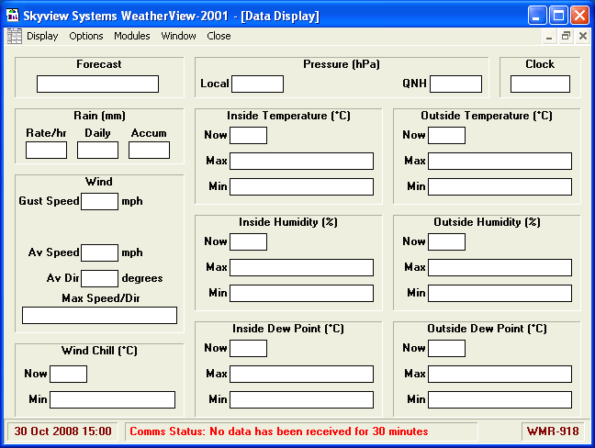Click the "Wind Chill (°C)" group heading
Image resolution: width=595 pixels, height=448 pixels.
click(x=99, y=350)
